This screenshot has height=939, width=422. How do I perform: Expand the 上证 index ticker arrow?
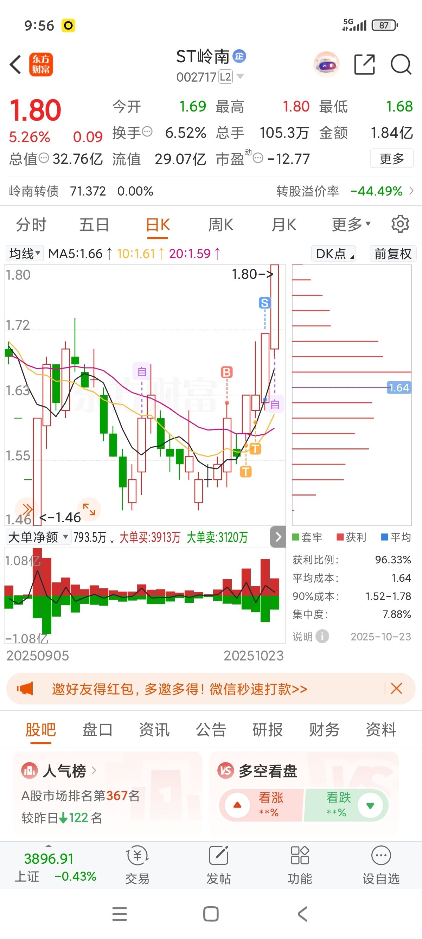[48, 846]
